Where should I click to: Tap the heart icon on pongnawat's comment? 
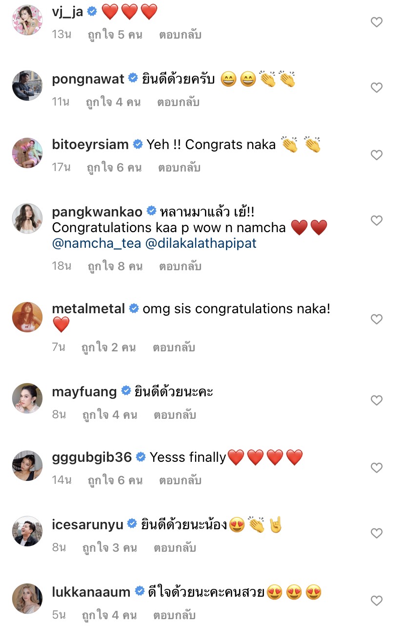pos(376,88)
